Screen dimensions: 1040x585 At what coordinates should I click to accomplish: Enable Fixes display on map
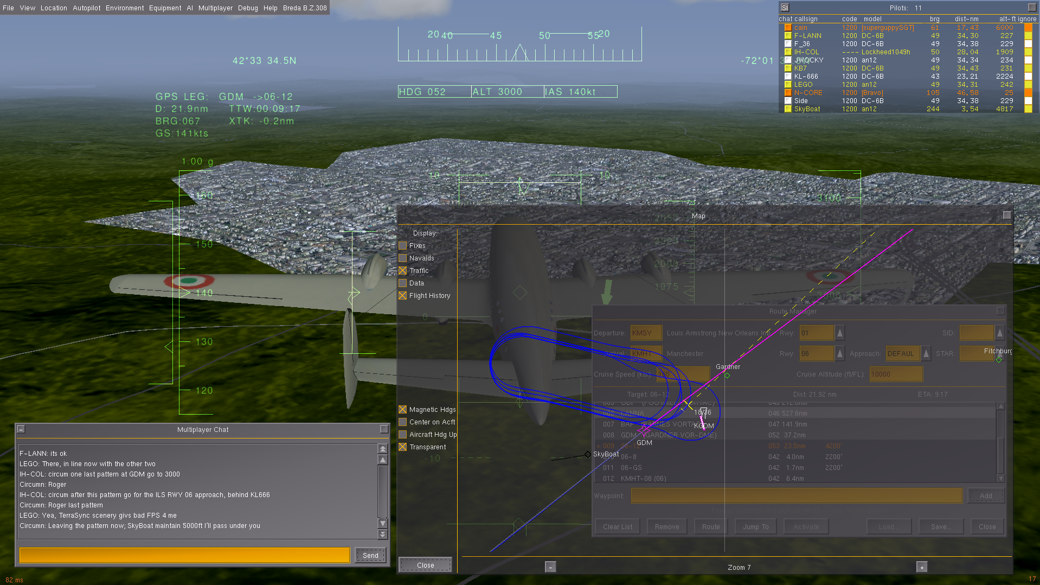tap(403, 246)
